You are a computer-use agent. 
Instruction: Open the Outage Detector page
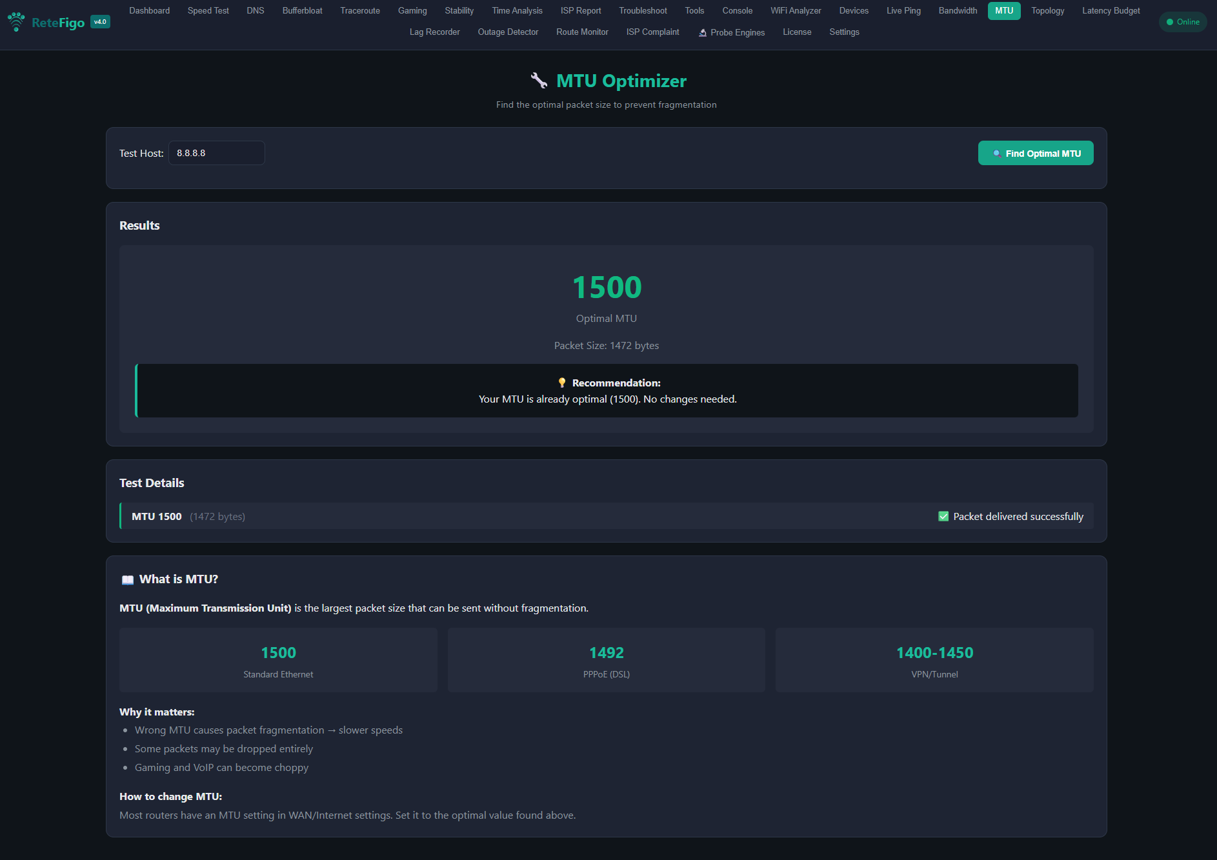pyautogui.click(x=508, y=32)
